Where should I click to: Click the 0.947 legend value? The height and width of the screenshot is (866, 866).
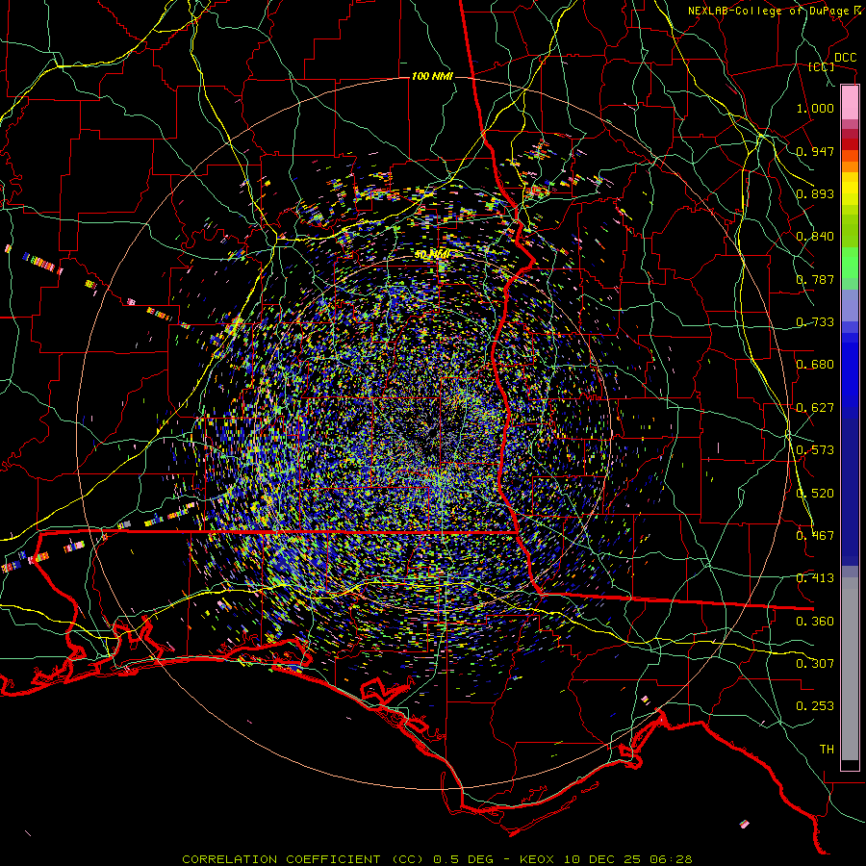[x=815, y=151]
